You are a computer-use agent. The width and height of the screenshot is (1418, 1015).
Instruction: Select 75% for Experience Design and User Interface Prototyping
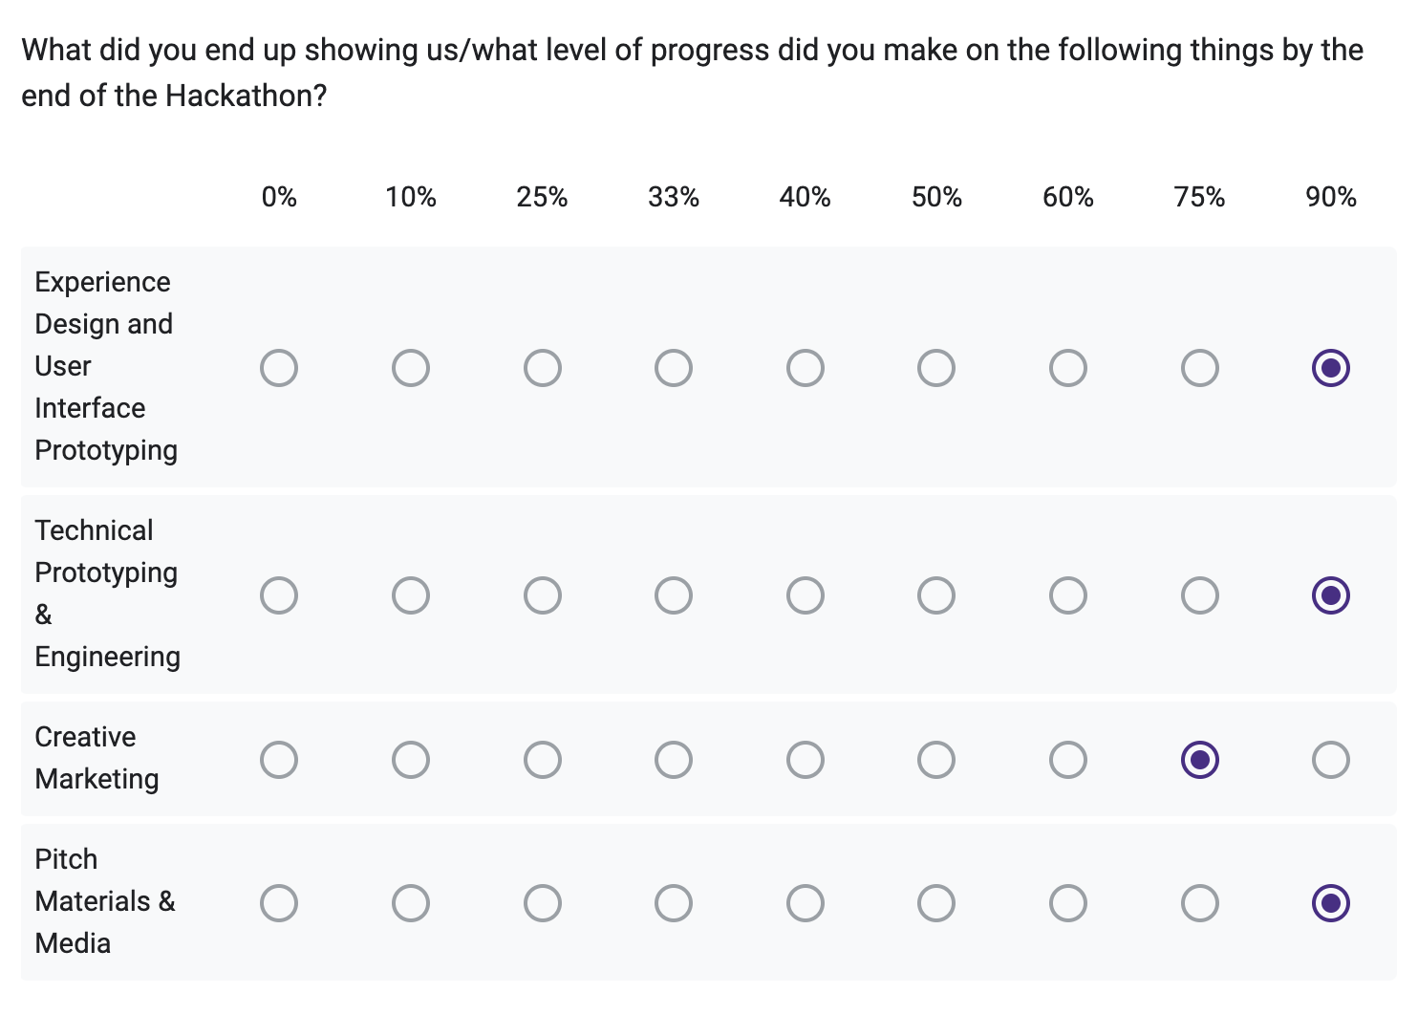(1200, 368)
